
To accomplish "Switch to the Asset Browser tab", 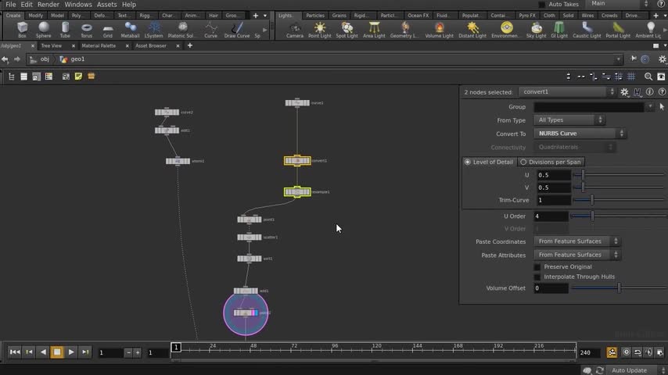I will pyautogui.click(x=151, y=45).
